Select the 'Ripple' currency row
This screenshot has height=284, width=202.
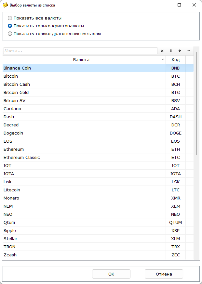click(98, 231)
